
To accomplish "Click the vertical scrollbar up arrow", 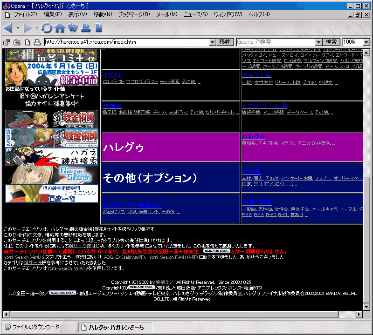I will coord(366,53).
